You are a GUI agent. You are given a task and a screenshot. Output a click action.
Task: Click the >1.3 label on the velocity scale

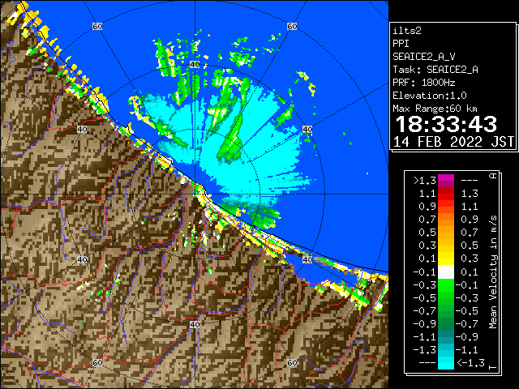click(x=425, y=181)
